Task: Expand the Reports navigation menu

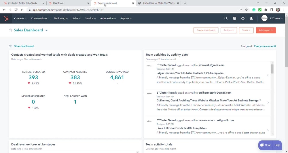Action: click(126, 18)
